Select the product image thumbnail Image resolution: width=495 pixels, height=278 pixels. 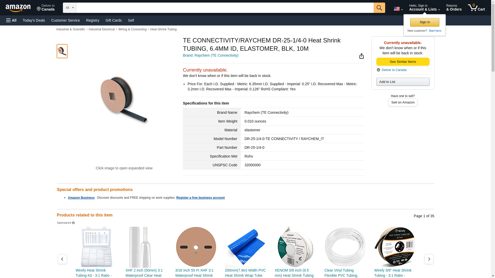(x=62, y=51)
